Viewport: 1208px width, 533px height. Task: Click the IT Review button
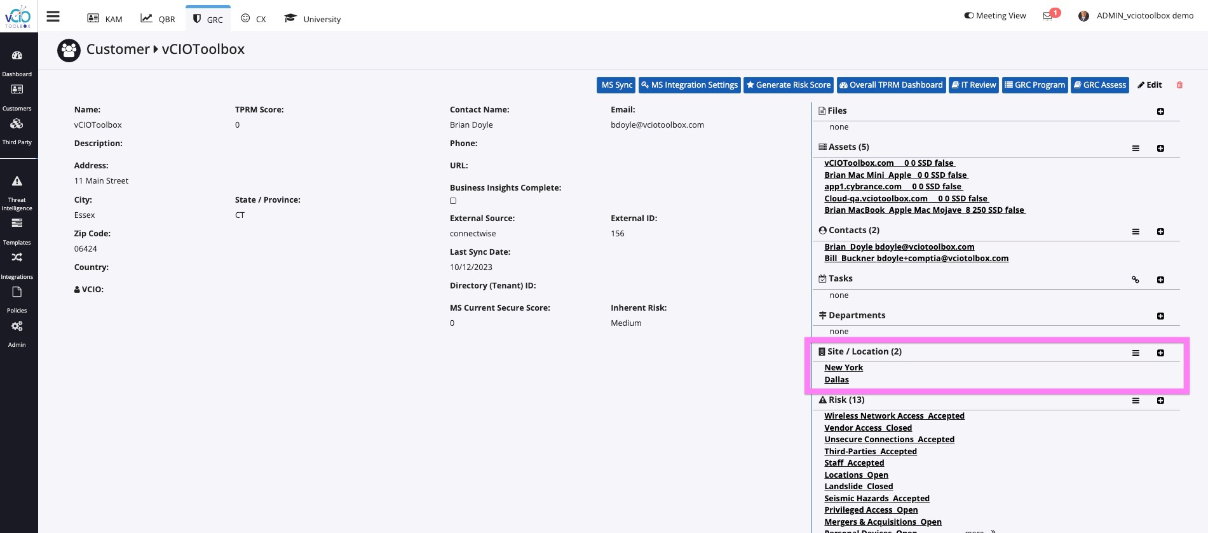click(974, 85)
